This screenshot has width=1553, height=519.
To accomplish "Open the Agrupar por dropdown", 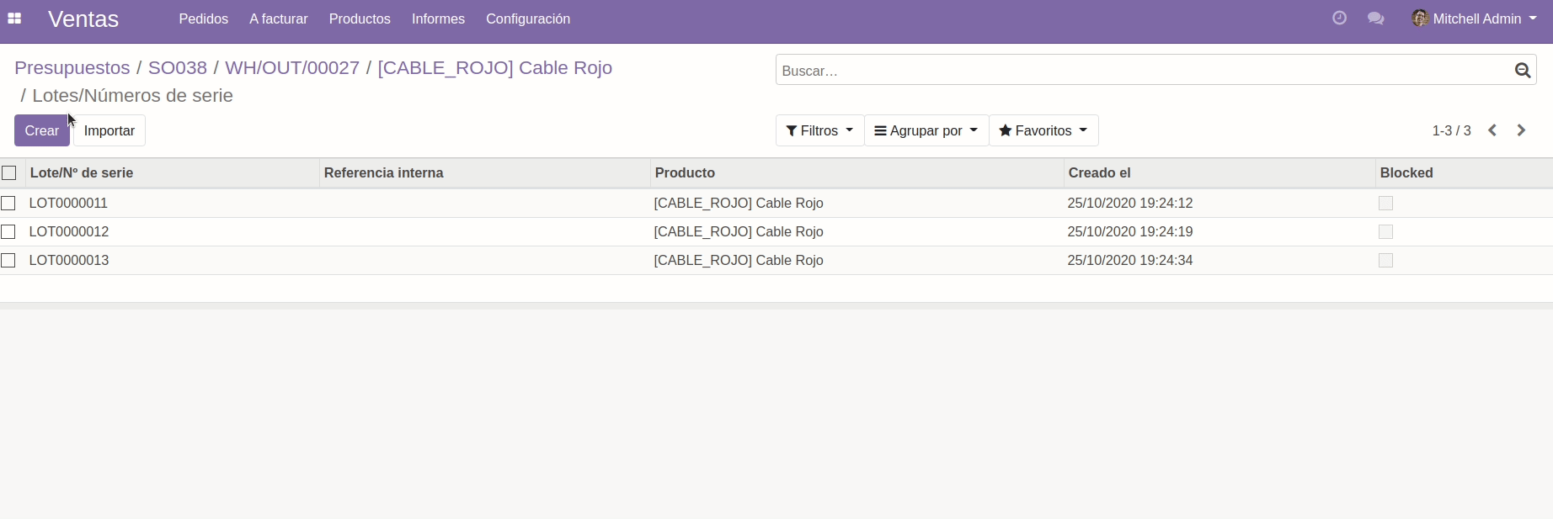I will tap(926, 130).
